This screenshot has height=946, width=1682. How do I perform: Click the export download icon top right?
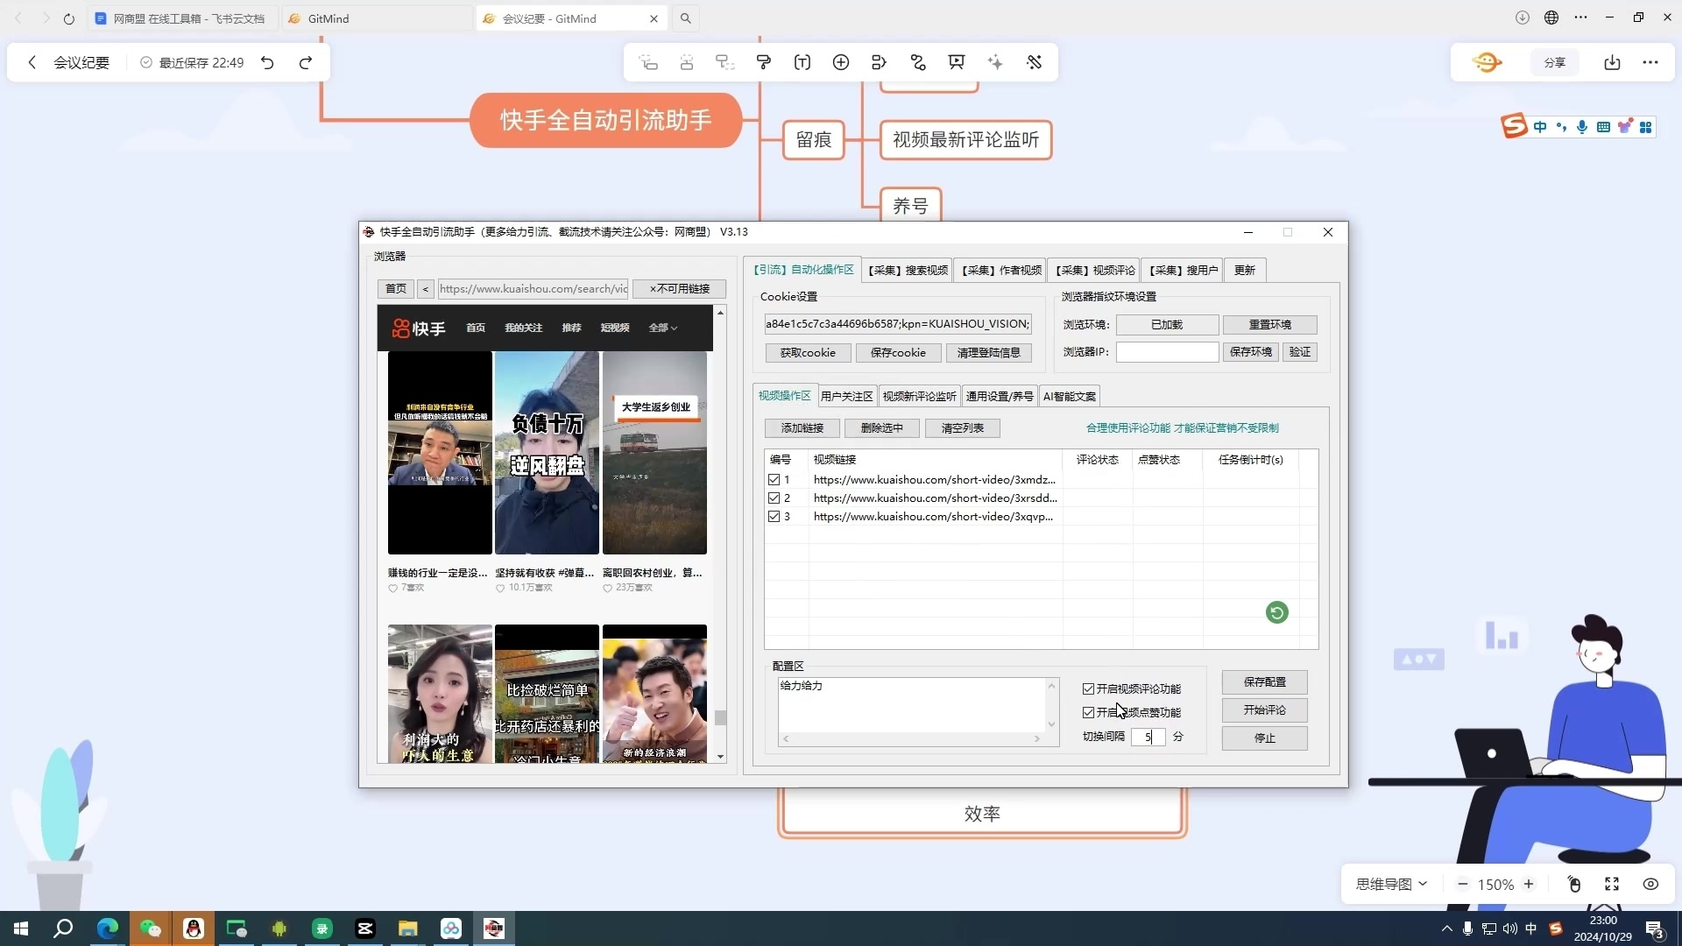(1612, 62)
